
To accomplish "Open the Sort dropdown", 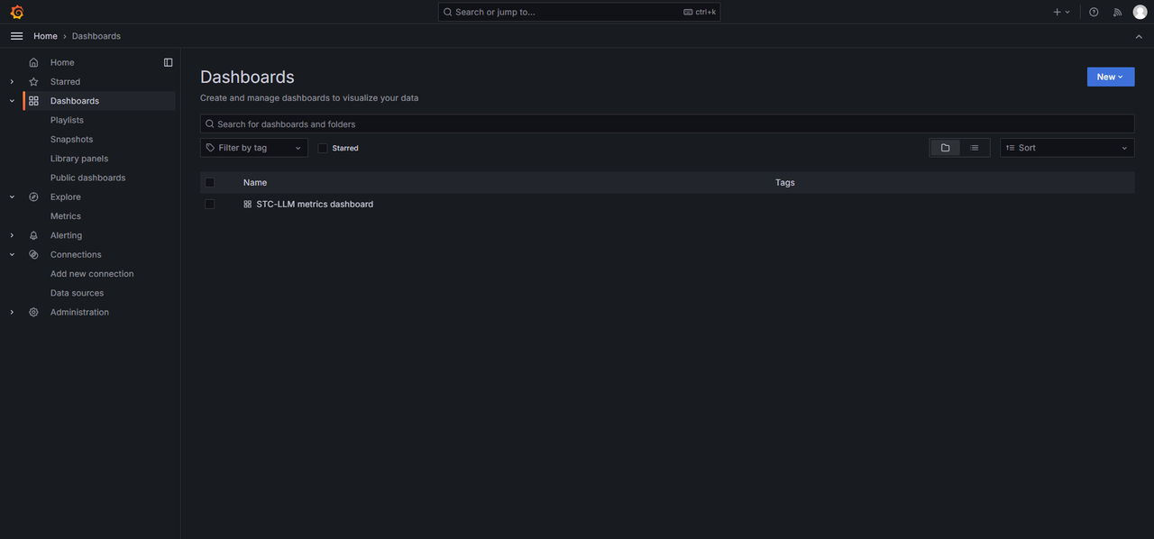I will (x=1067, y=148).
